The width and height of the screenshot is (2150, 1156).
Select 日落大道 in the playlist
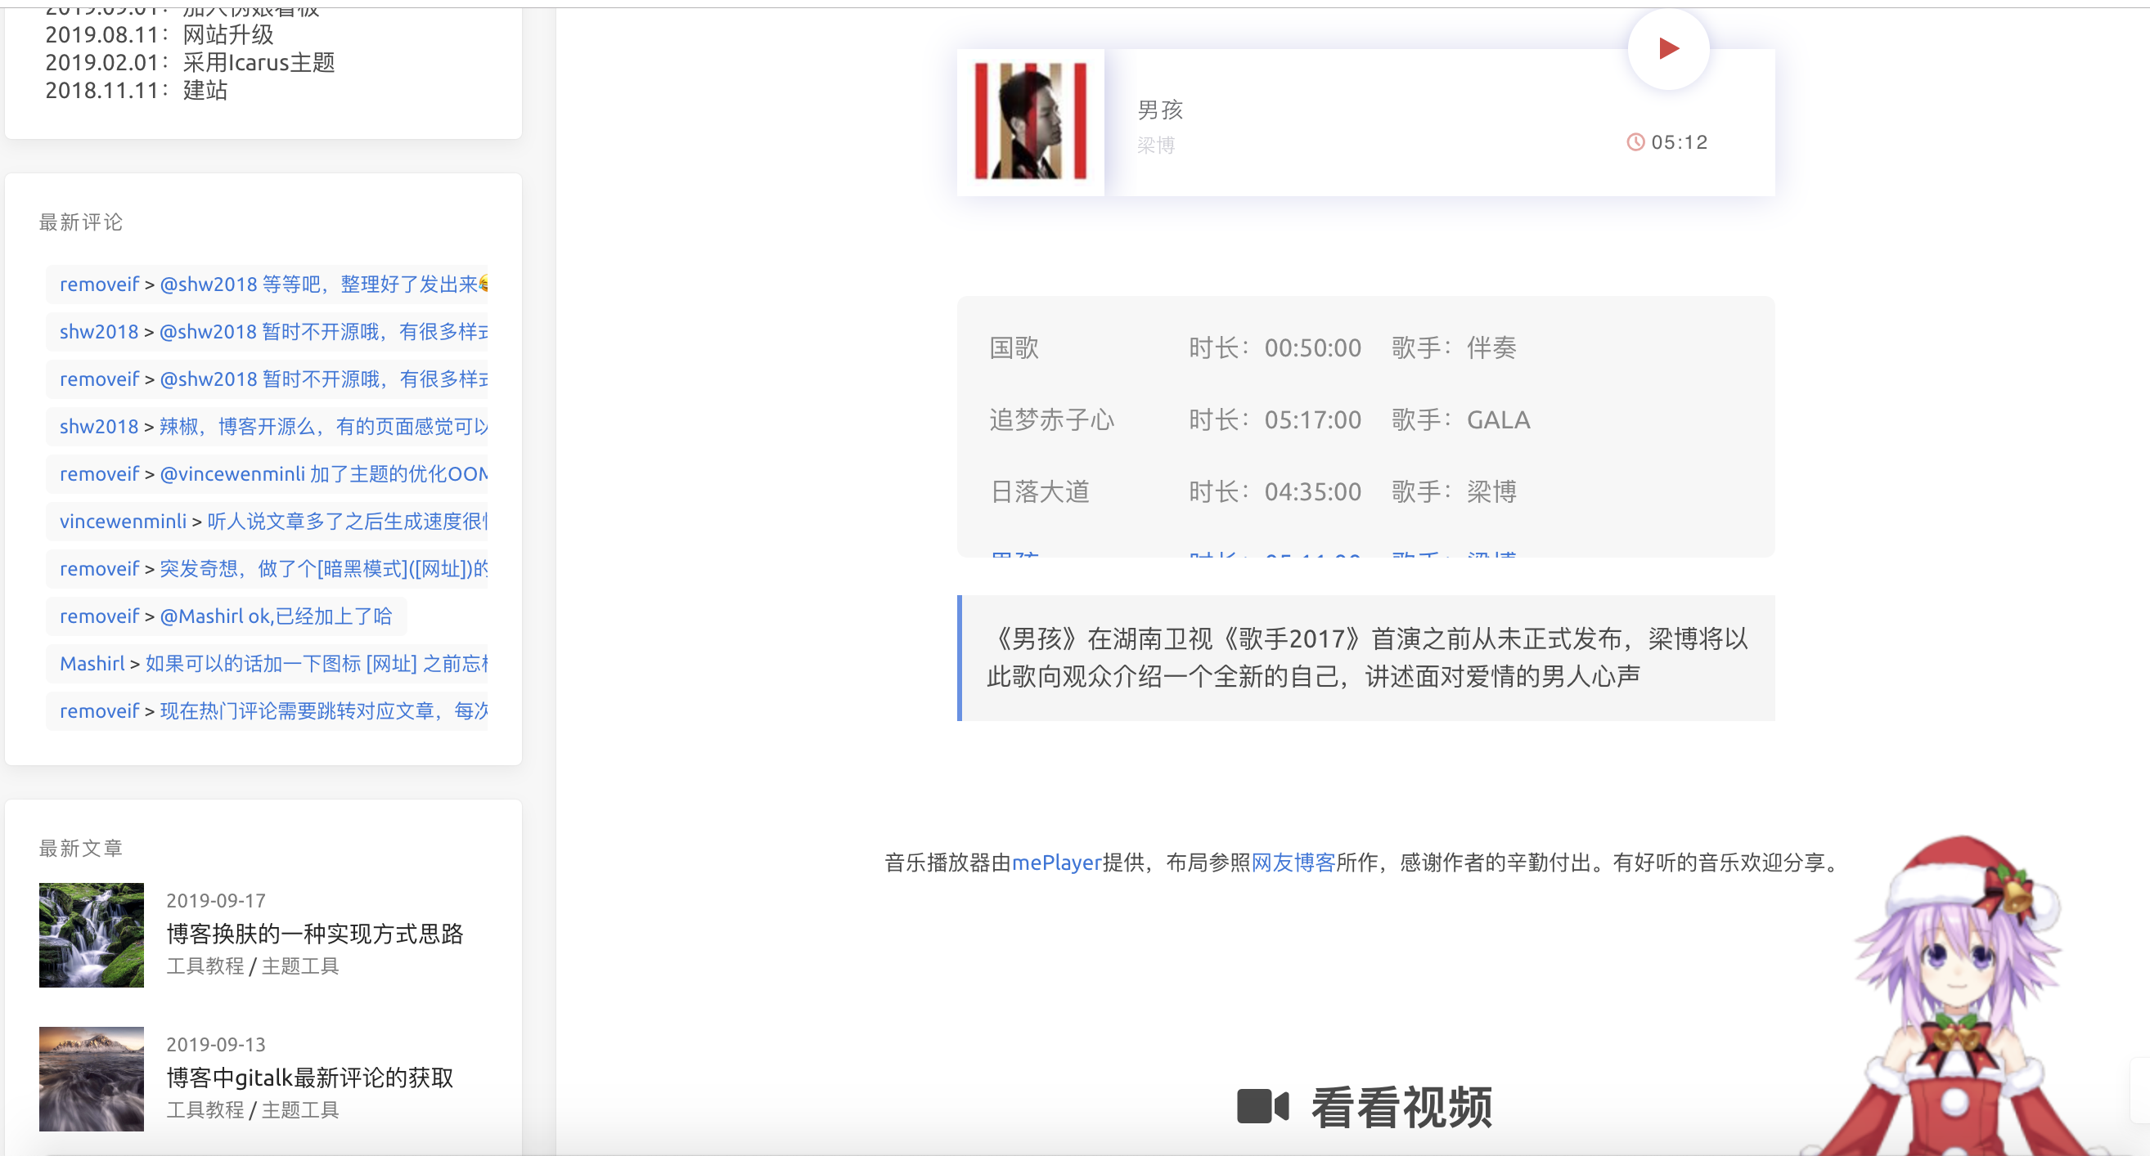1040,491
